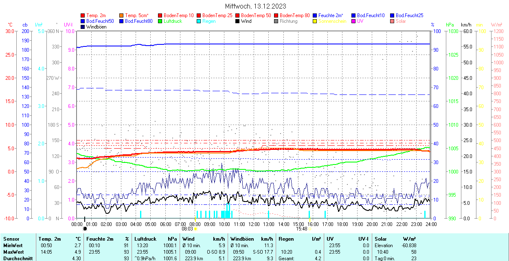The height and width of the screenshot is (261, 509).
Task: Click the Solar legend square
Action: (393, 21)
